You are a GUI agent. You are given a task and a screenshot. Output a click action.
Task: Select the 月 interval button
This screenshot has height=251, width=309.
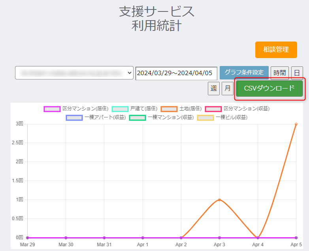pos(227,89)
